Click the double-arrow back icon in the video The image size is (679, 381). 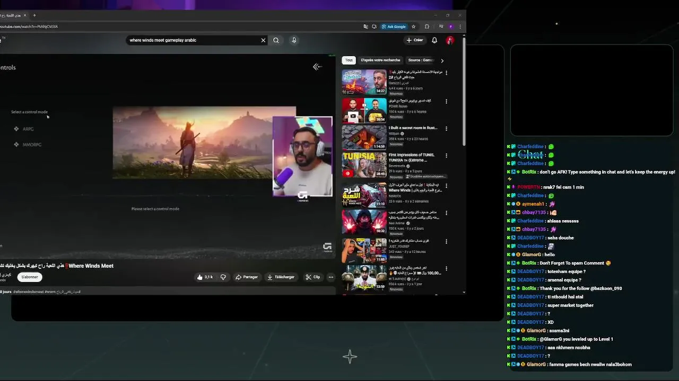(317, 67)
